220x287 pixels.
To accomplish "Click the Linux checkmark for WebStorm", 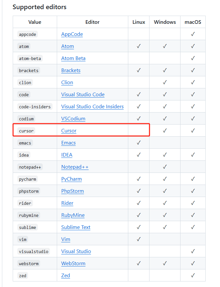I will tap(139, 264).
